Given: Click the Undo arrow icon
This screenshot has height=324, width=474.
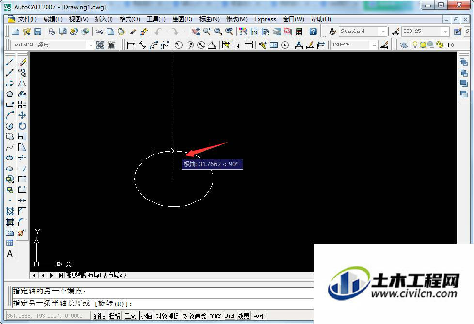Looking at the screenshot, I should [158, 31].
